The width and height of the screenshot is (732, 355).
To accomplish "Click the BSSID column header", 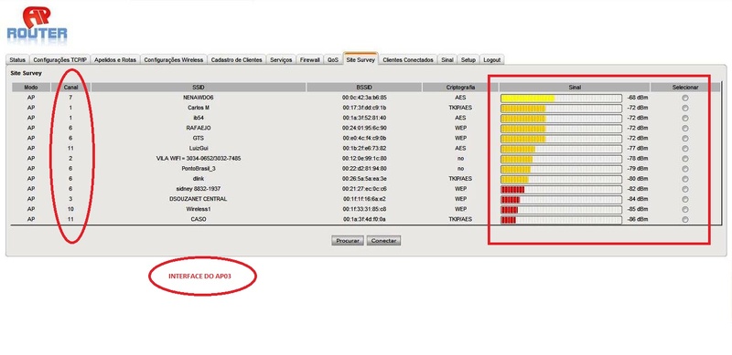I will click(364, 88).
